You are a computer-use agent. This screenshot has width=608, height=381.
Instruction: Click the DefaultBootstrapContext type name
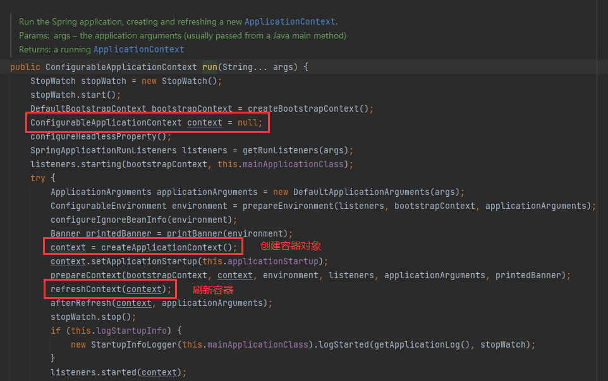(88, 108)
